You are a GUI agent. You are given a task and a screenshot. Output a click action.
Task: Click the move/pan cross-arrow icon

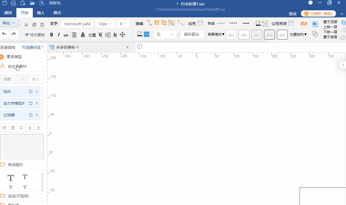click(122, 35)
